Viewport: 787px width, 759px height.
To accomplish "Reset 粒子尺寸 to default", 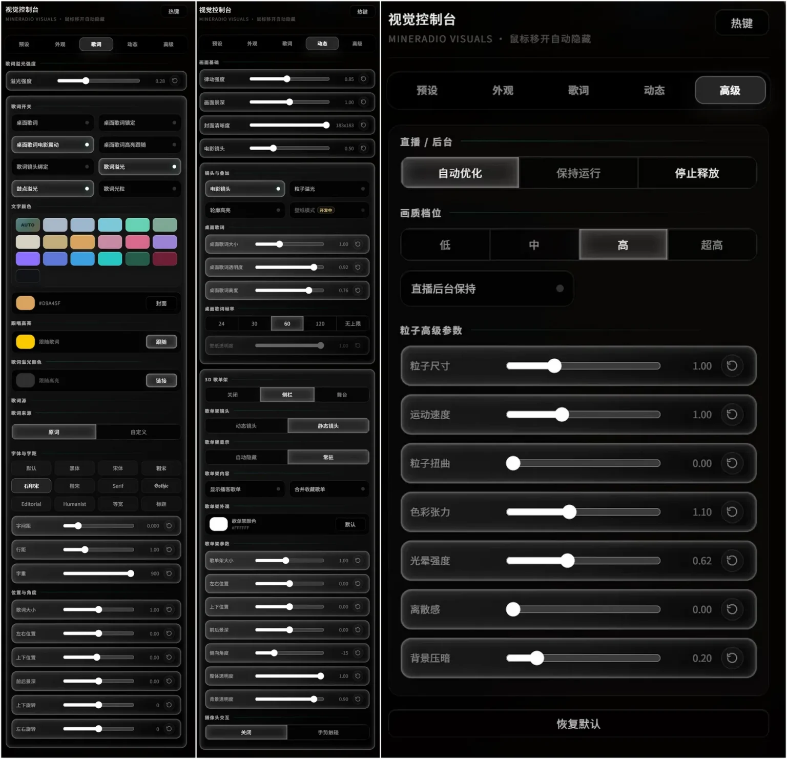I will pos(732,365).
